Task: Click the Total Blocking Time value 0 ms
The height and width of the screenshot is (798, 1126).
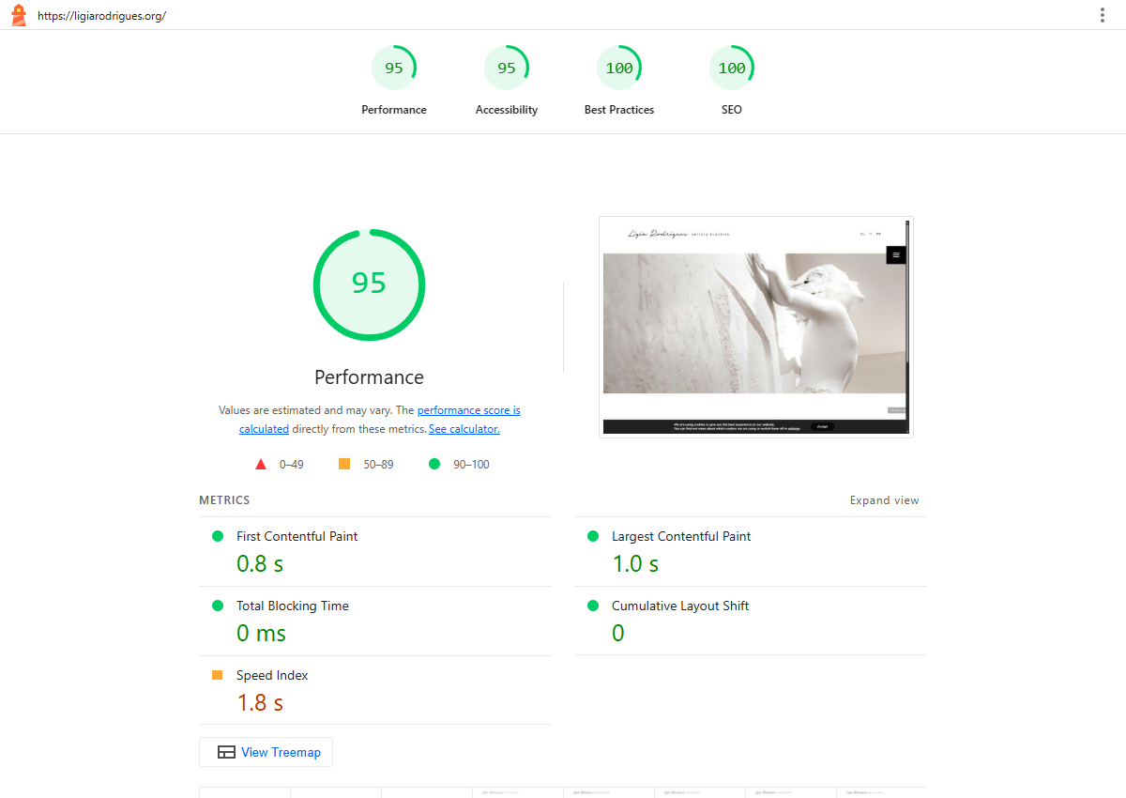Action: (x=261, y=633)
